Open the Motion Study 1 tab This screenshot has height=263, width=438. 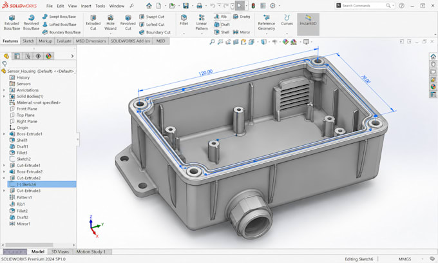click(x=91, y=252)
